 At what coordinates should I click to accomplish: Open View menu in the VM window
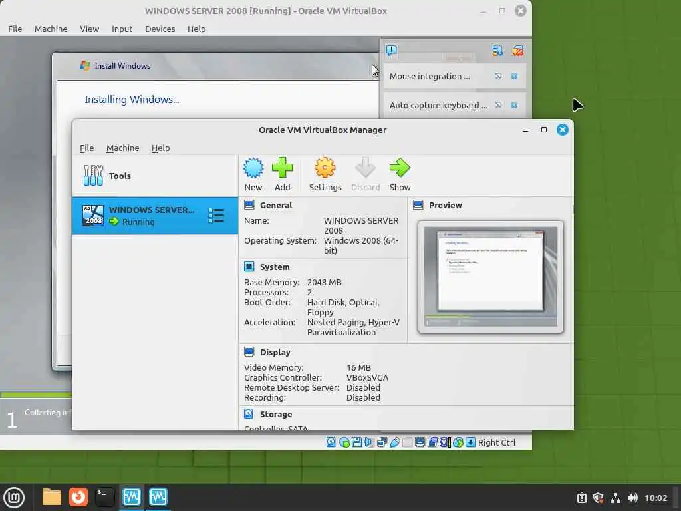pyautogui.click(x=89, y=29)
